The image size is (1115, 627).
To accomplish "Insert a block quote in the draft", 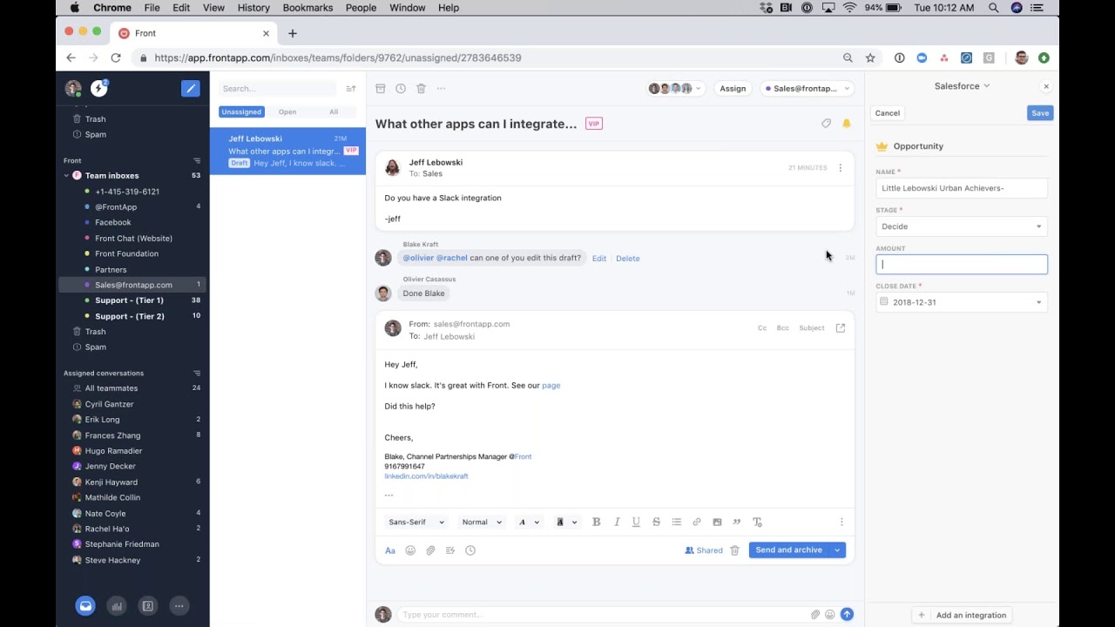I will (737, 522).
